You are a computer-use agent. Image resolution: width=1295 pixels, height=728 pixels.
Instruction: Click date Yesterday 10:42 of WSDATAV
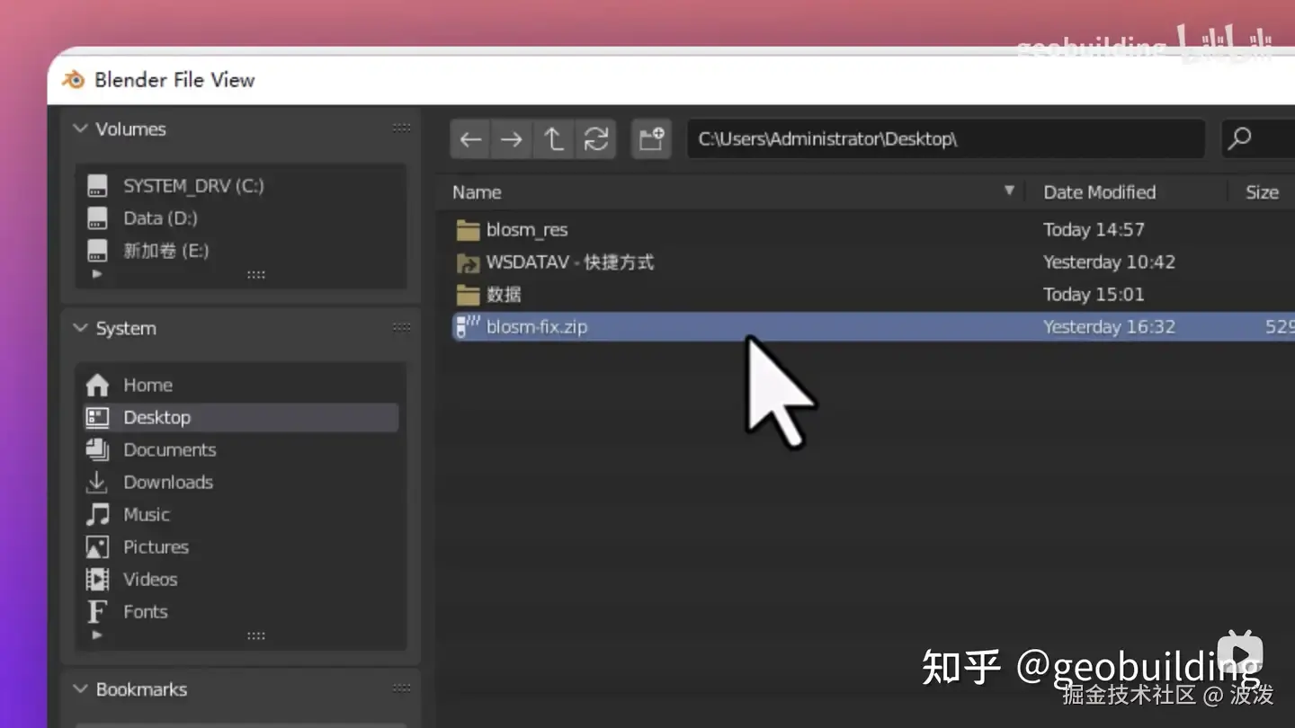coord(1109,262)
